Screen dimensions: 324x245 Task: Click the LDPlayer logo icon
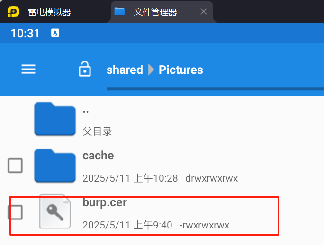[x=13, y=11]
